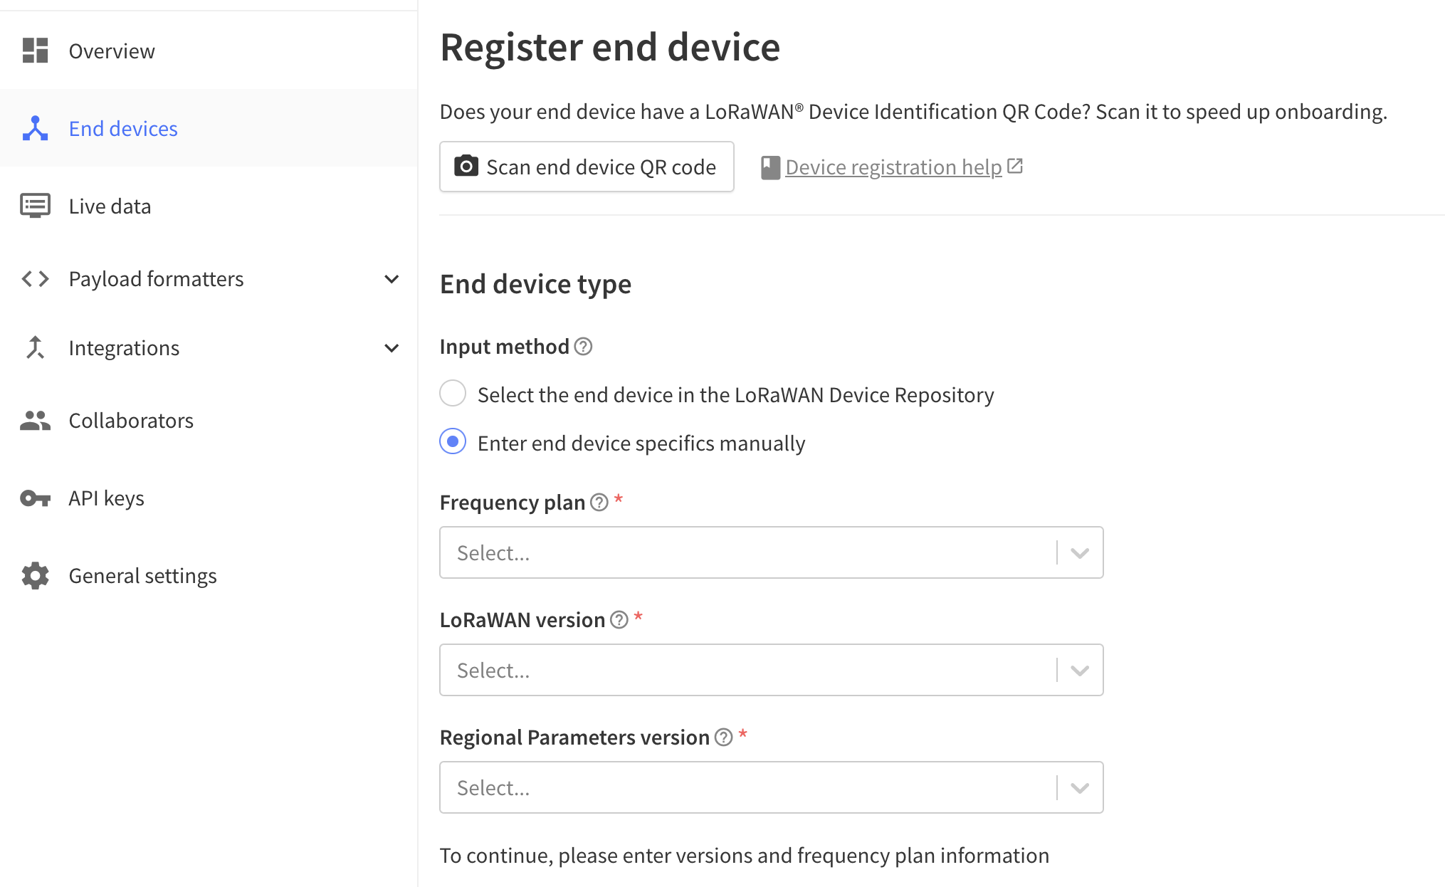
Task: Open the Regional Parameters version dropdown
Action: 771,787
